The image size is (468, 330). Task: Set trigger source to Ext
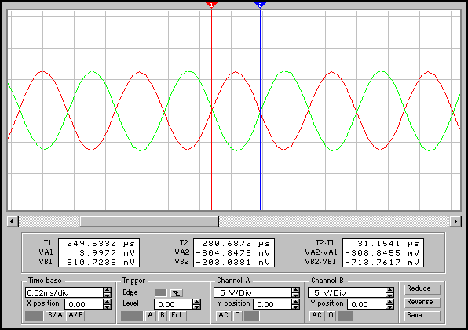pyautogui.click(x=177, y=315)
